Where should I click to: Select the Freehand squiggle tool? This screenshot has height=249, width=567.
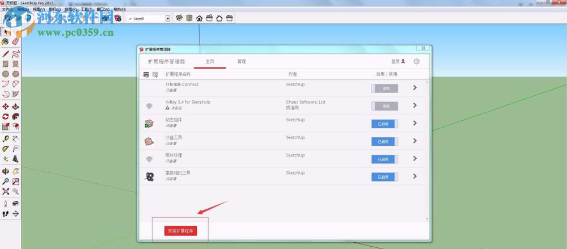[x=15, y=54]
